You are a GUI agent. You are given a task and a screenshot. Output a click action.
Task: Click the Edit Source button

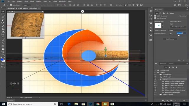click(170, 39)
